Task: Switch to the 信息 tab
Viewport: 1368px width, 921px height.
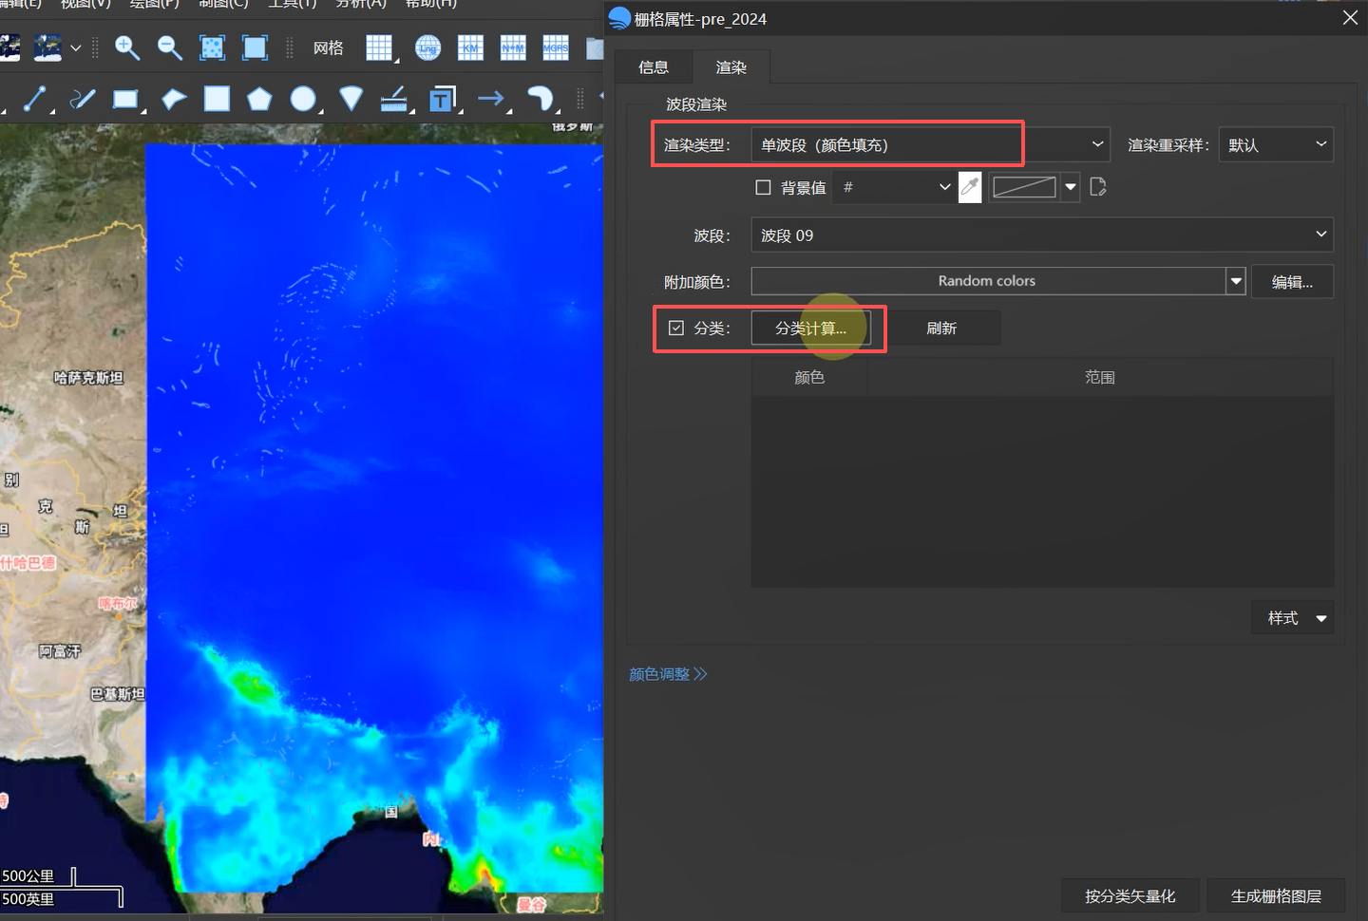Action: click(654, 67)
